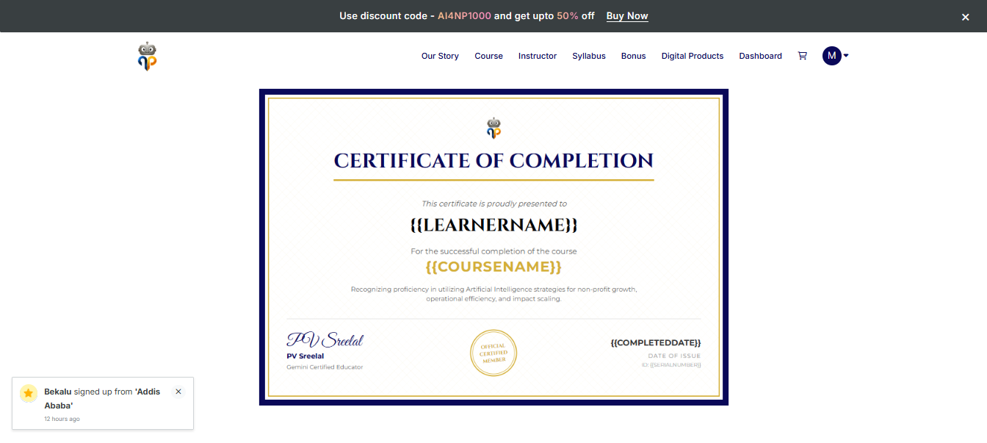The height and width of the screenshot is (443, 987).
Task: Click the Certificate of Completion heading
Action: (x=493, y=161)
